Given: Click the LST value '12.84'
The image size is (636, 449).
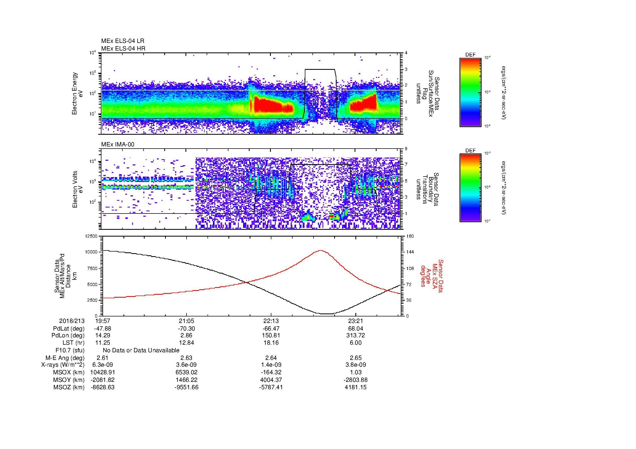Looking at the screenshot, I should point(187,343).
